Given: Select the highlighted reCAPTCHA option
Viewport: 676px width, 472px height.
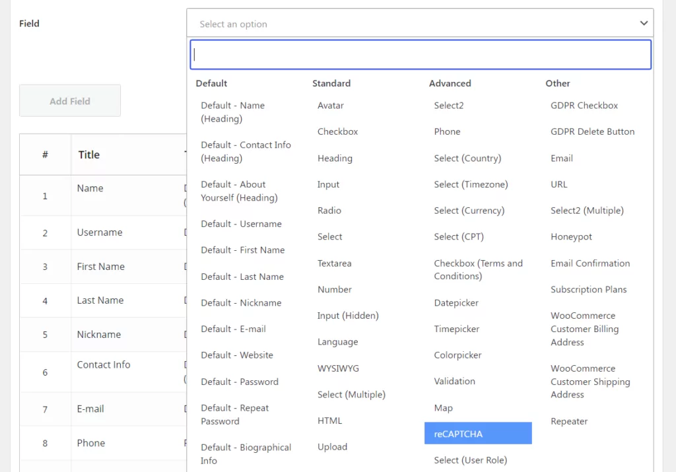Looking at the screenshot, I should 478,434.
